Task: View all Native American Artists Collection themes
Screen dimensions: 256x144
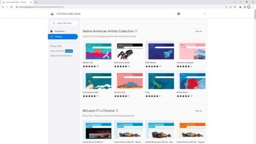Action: (199, 31)
